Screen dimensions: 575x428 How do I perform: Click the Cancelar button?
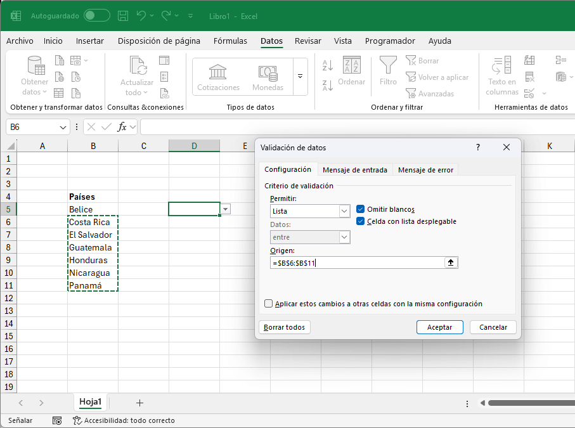493,327
